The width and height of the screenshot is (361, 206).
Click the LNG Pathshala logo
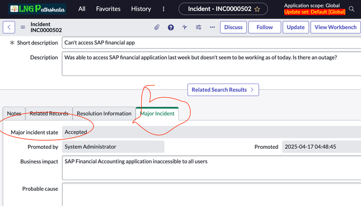pos(37,9)
